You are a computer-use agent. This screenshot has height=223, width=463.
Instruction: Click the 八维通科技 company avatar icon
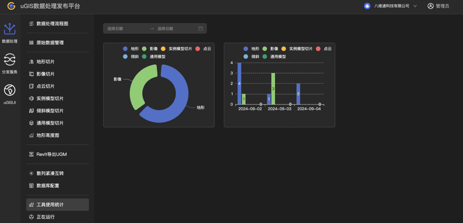click(x=367, y=6)
